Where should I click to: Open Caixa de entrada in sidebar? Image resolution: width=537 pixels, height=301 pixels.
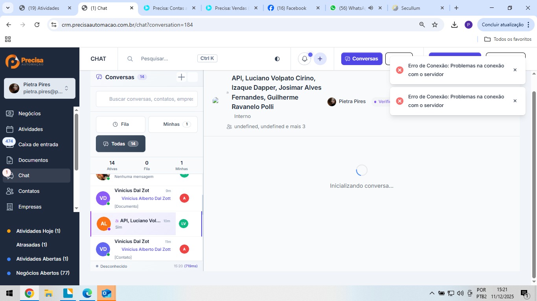pos(38,145)
